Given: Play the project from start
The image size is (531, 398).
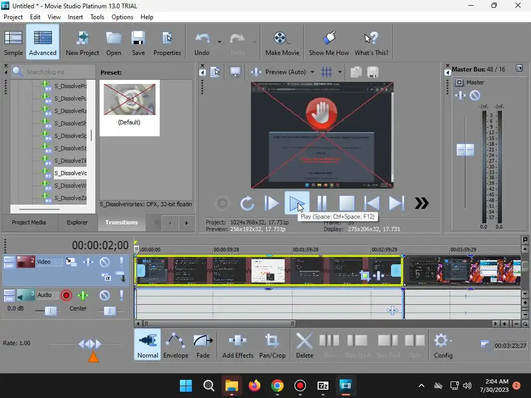Looking at the screenshot, I should pyautogui.click(x=272, y=203).
